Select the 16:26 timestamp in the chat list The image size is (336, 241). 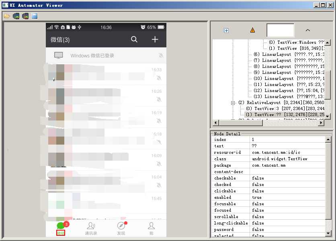tap(156, 91)
